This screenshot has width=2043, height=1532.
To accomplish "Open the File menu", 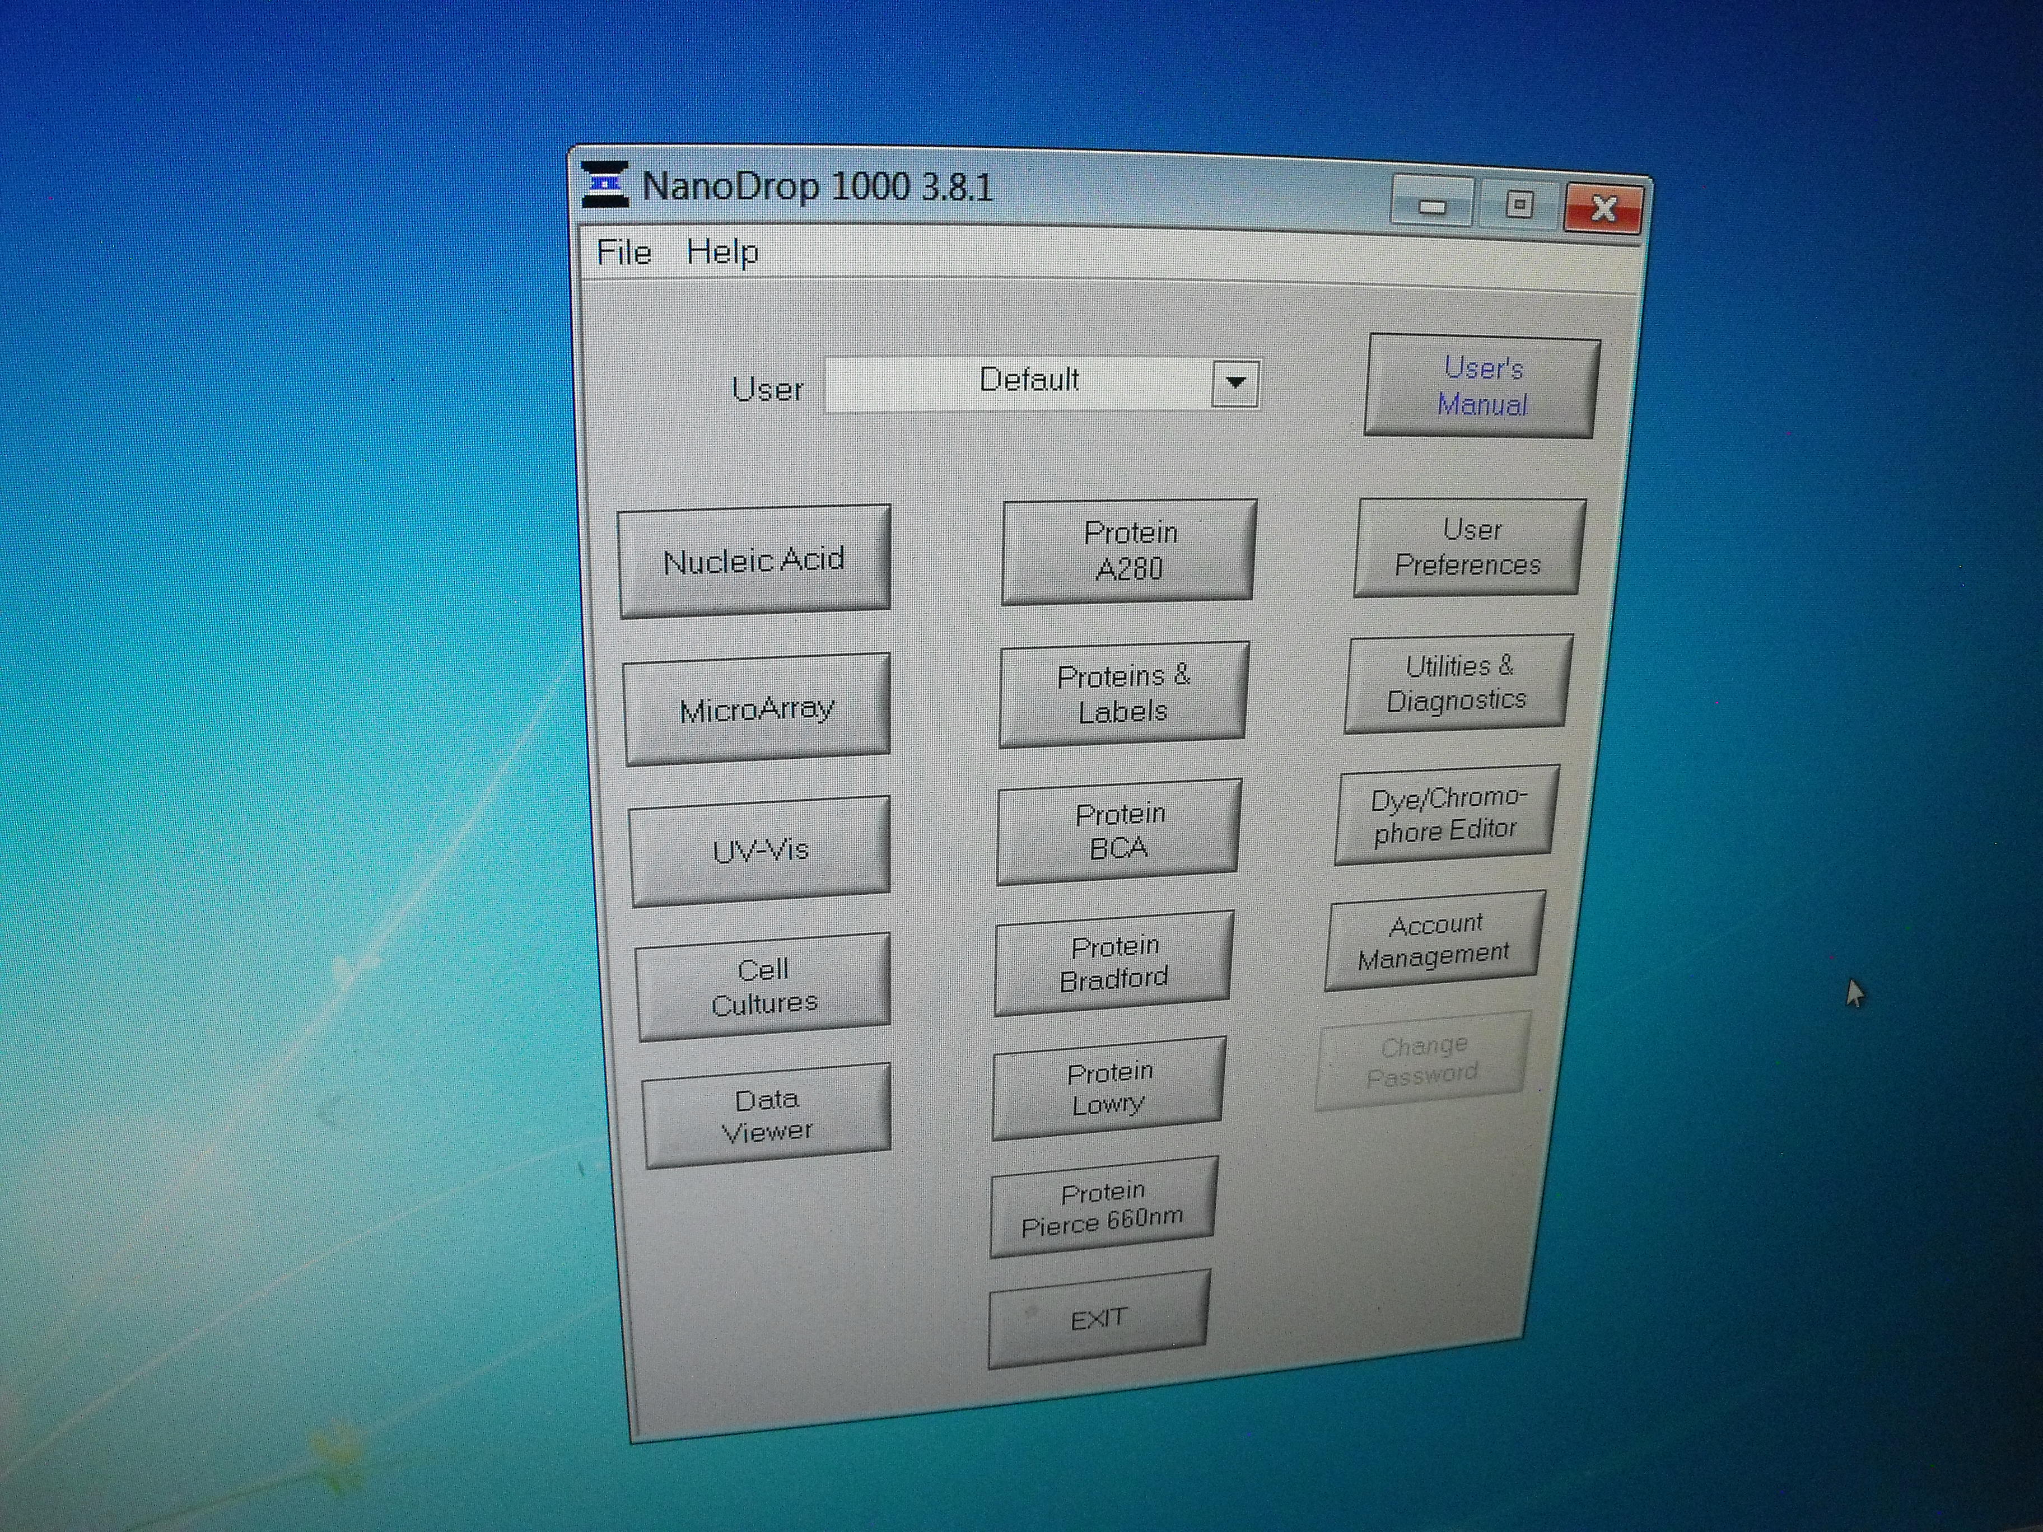I will (623, 252).
